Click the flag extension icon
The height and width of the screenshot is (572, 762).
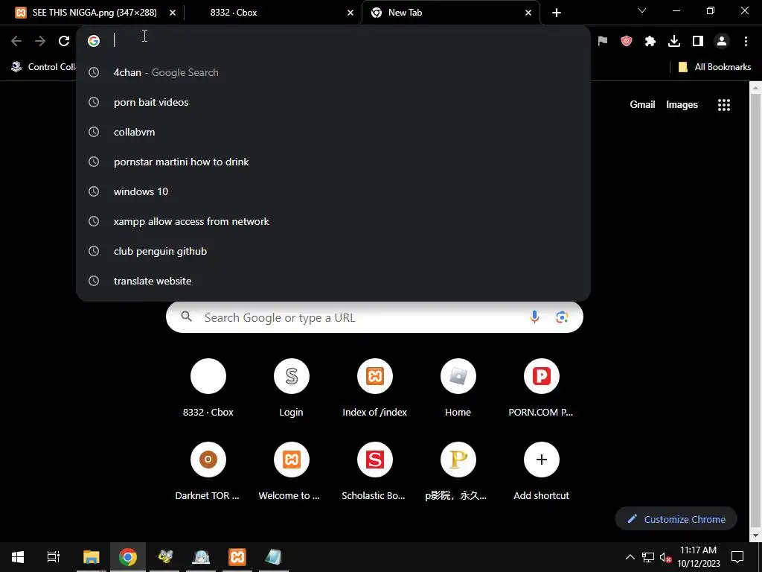(x=603, y=41)
